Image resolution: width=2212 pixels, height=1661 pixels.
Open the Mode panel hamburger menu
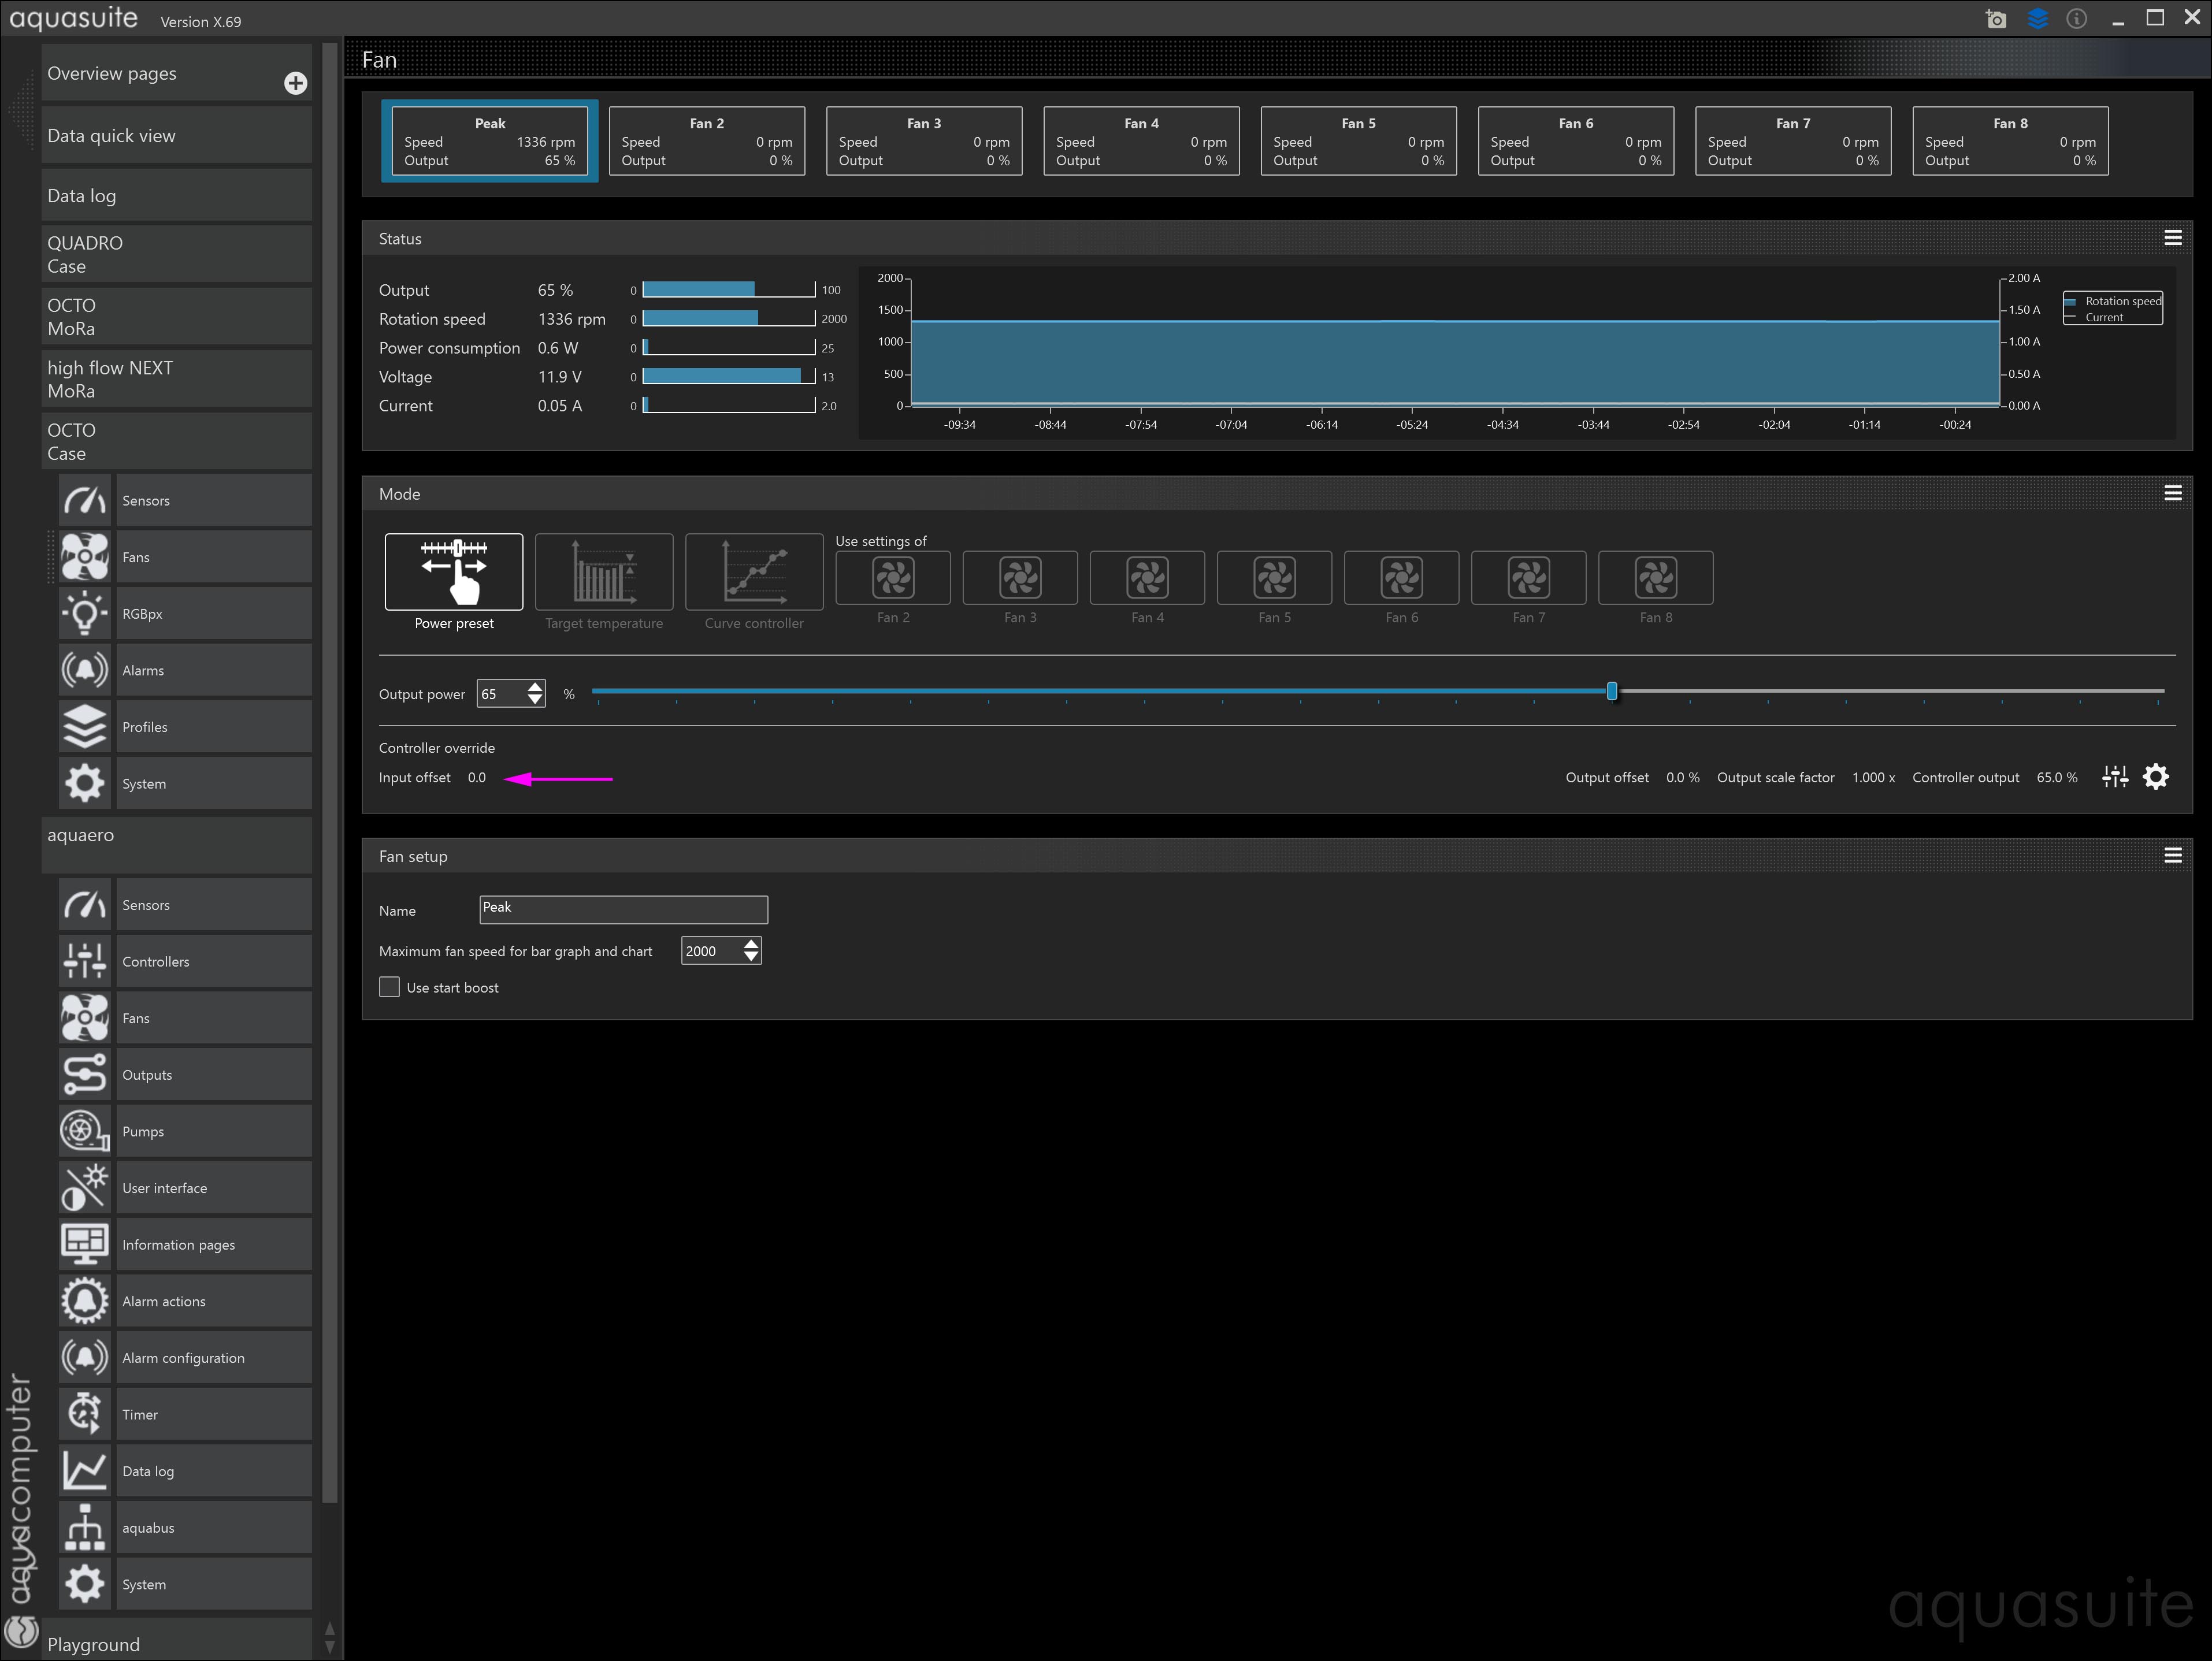tap(2172, 493)
